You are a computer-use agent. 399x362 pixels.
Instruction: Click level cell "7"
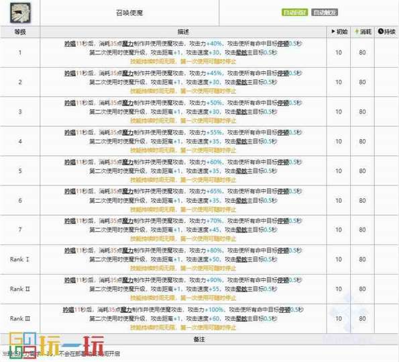pyautogui.click(x=20, y=230)
